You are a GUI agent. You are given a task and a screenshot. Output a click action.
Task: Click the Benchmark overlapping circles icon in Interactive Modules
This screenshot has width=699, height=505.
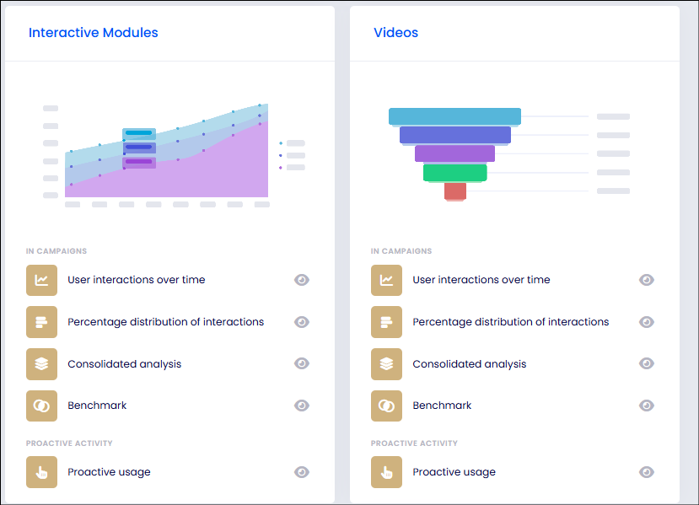(41, 406)
